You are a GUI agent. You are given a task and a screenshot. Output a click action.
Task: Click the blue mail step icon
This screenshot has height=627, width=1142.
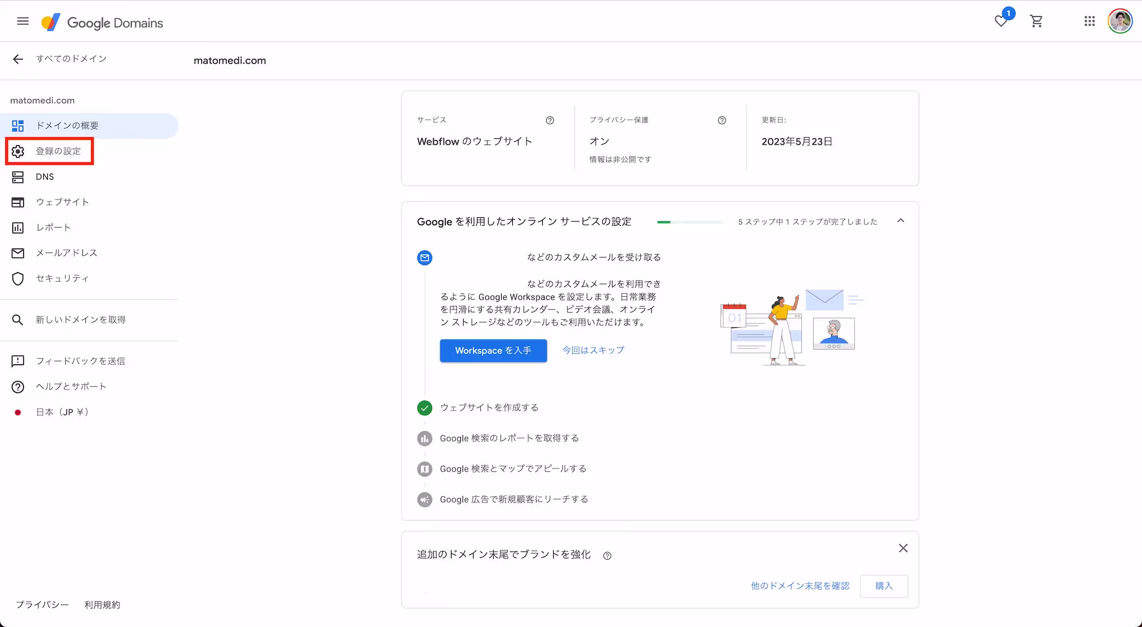[x=425, y=258]
